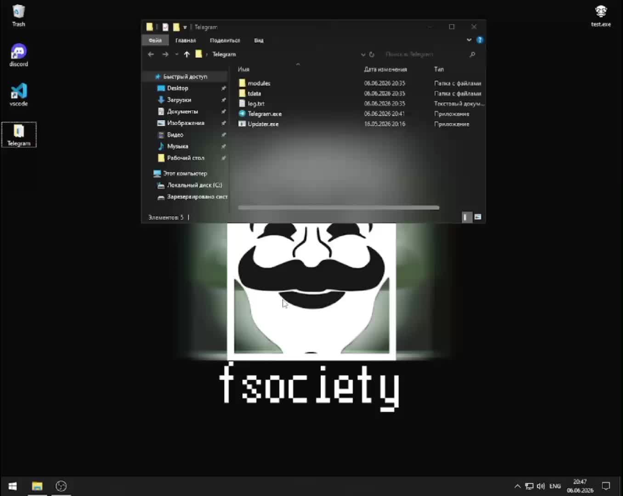
Task: Click the breadcrumb chevron before Telegram
Action: 207,54
